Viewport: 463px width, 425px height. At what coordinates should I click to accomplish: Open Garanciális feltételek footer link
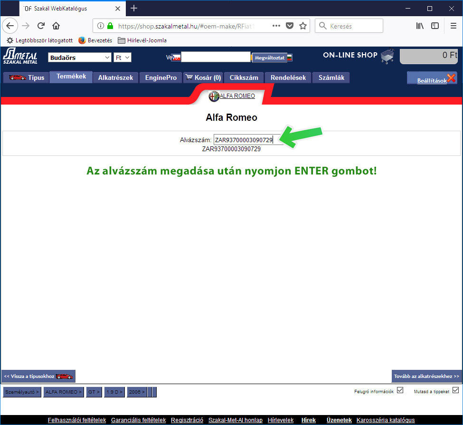pyautogui.click(x=139, y=420)
